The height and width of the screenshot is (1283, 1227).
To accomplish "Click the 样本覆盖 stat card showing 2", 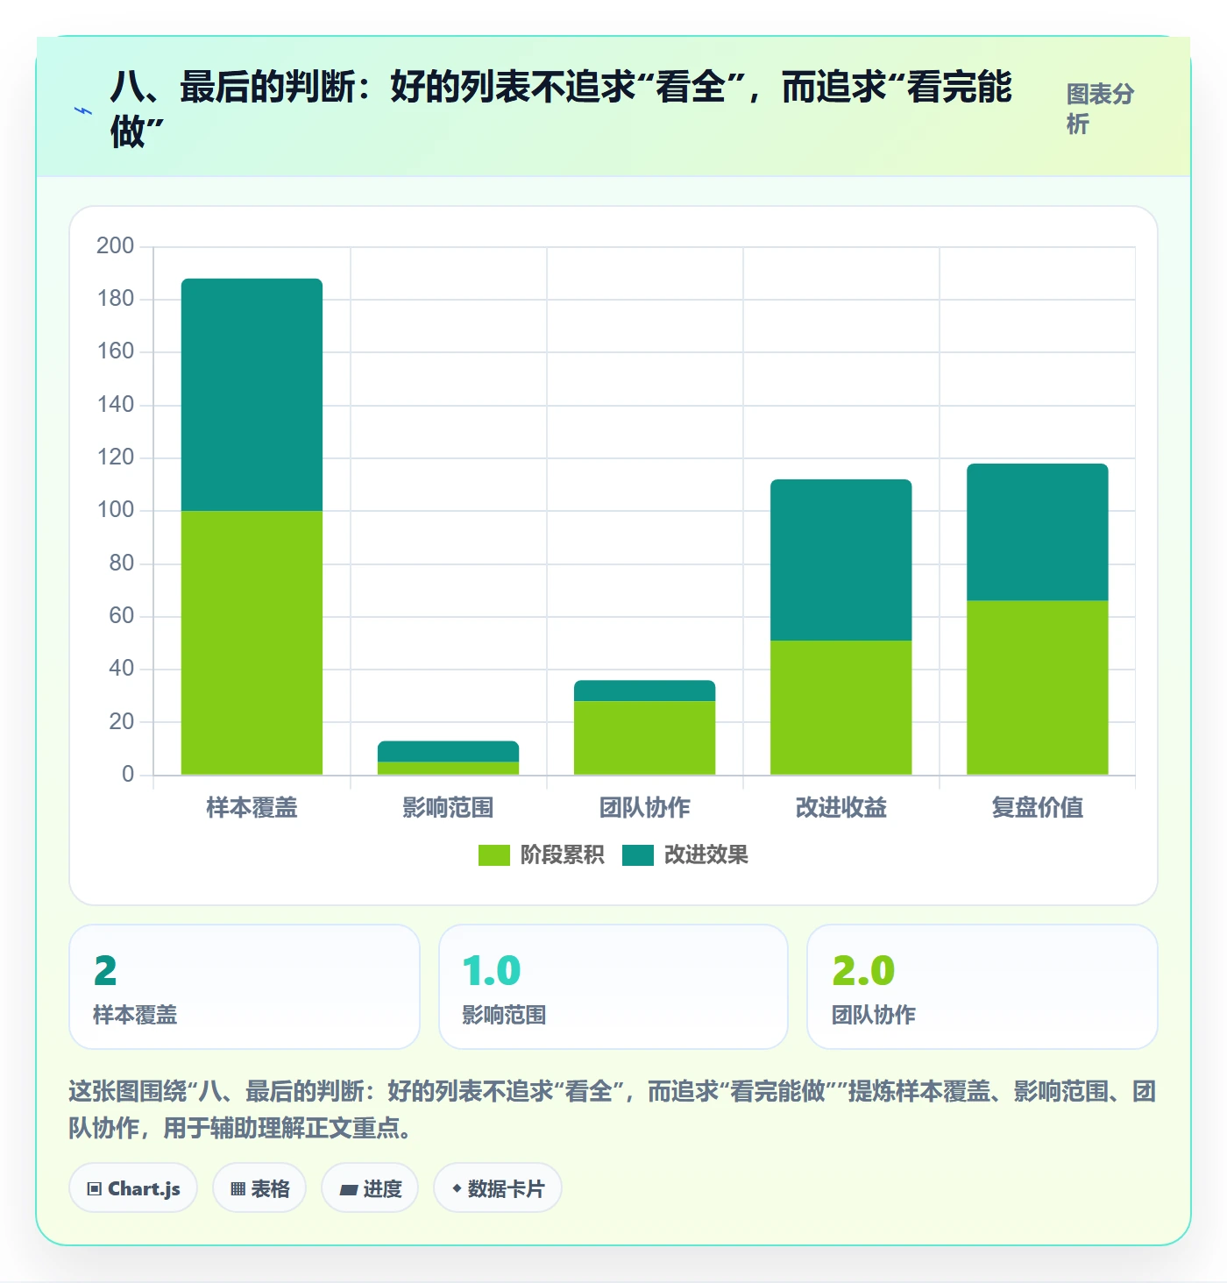I will [245, 987].
